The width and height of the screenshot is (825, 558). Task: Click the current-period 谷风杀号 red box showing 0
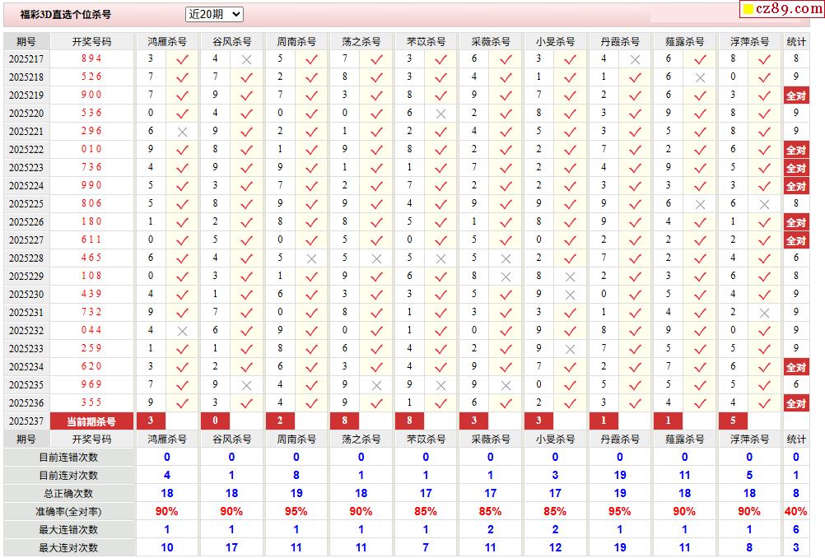tap(215, 421)
